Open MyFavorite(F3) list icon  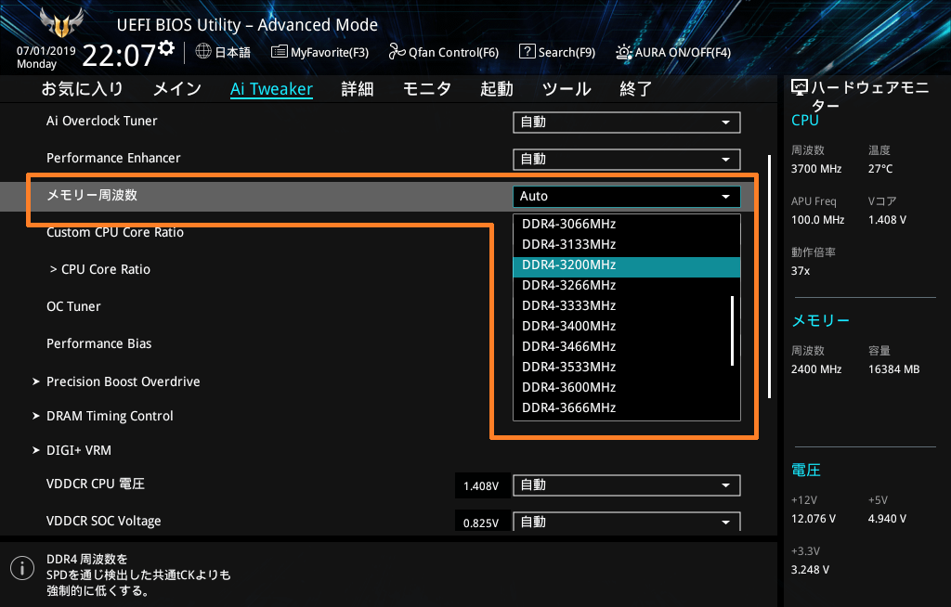(279, 52)
